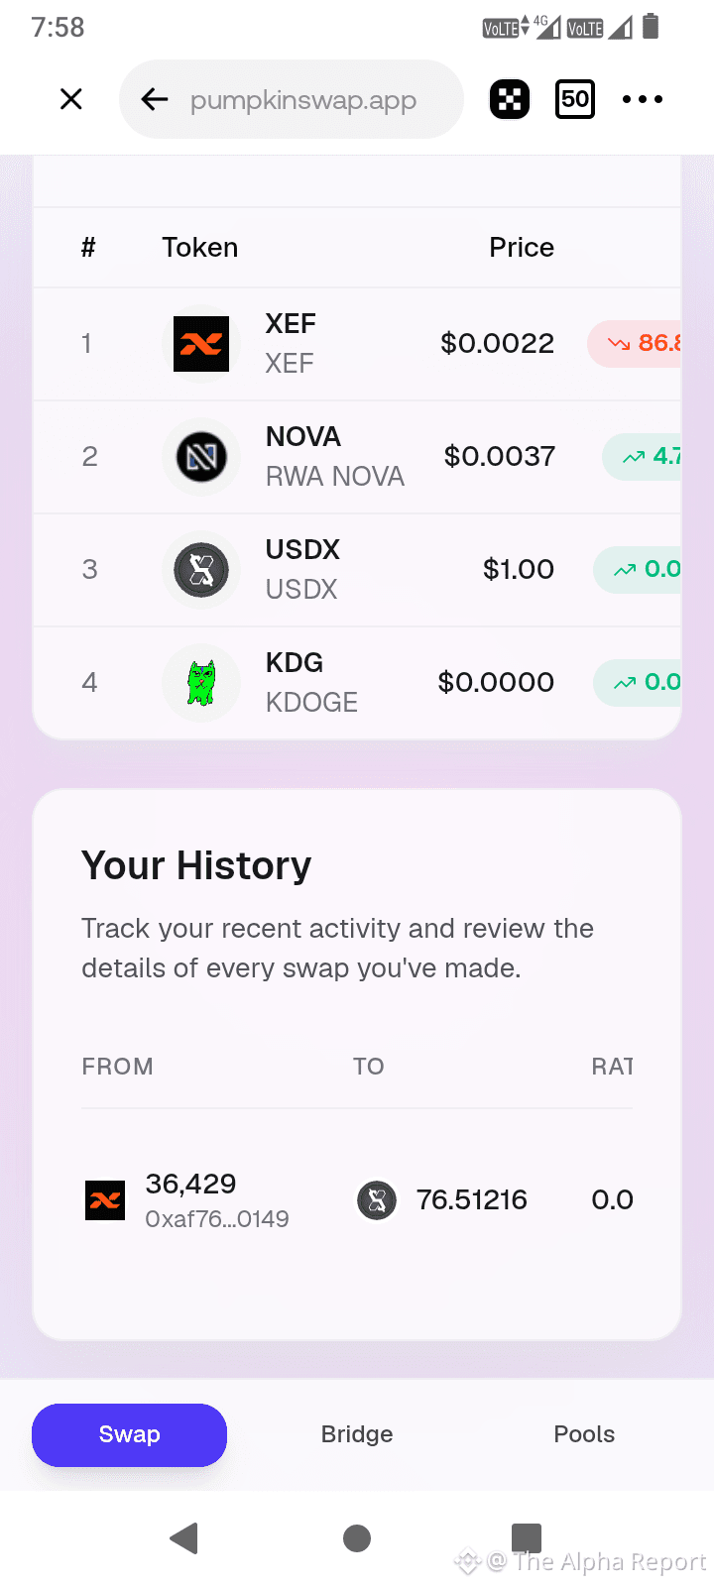Go back using the arrow in address bar

[155, 99]
